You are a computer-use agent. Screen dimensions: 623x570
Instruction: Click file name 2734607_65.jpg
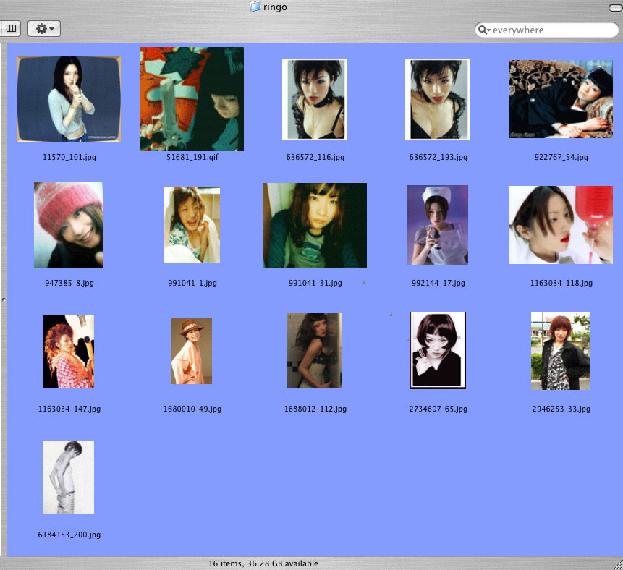438,409
